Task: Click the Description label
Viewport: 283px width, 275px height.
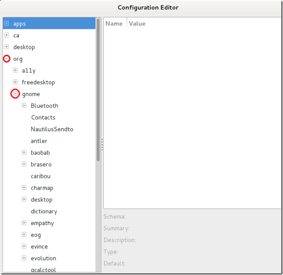Action: tap(120, 240)
